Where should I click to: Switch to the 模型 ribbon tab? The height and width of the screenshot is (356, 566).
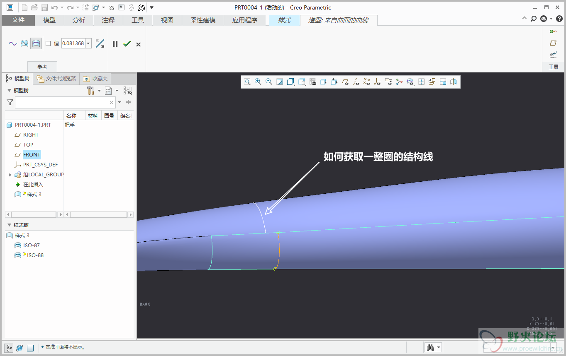(49, 20)
